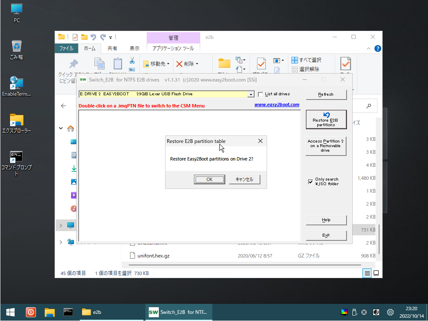This screenshot has height=321, width=428.
Task: Collapse the Explorer ribbon with the chevron
Action: pyautogui.click(x=369, y=48)
